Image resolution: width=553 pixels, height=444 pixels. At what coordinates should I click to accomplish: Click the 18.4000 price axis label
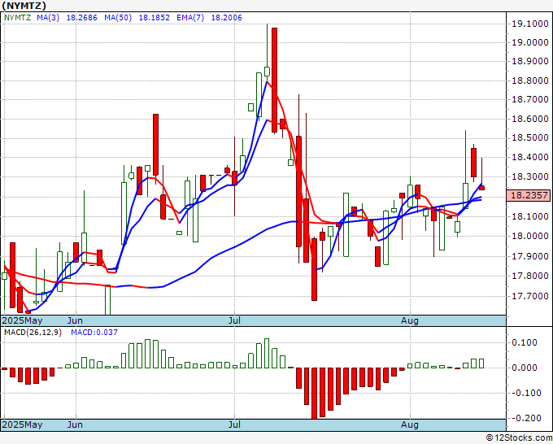pyautogui.click(x=530, y=157)
